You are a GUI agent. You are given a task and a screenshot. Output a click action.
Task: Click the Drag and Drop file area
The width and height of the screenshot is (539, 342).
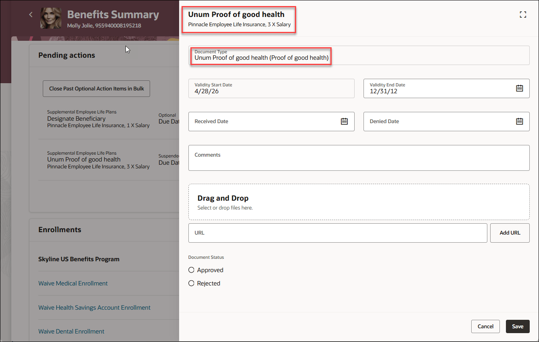(359, 202)
